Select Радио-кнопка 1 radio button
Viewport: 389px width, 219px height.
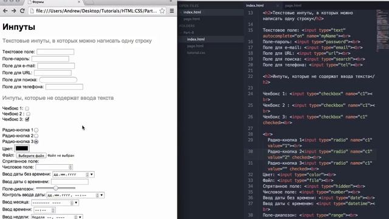click(36, 130)
